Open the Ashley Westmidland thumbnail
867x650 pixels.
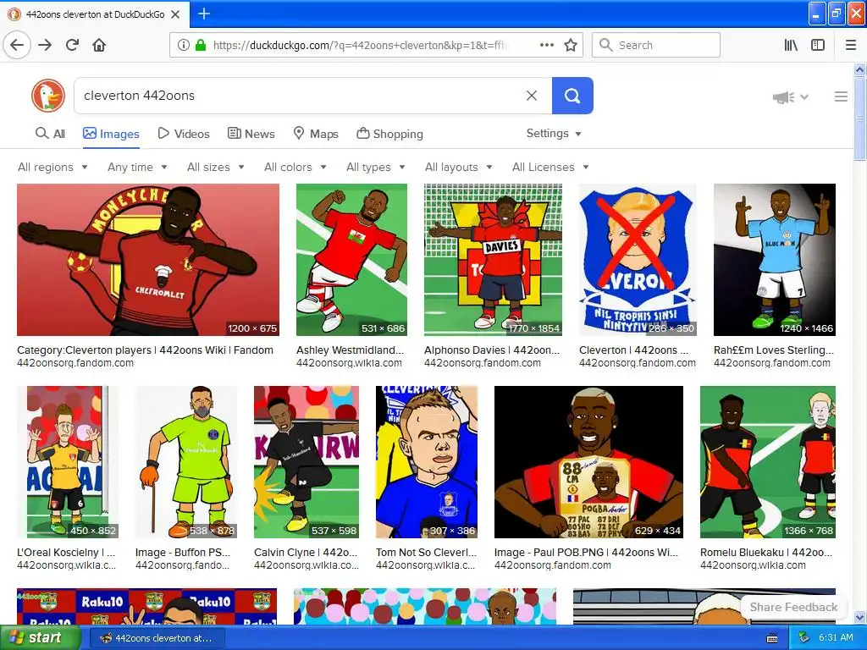(x=351, y=260)
